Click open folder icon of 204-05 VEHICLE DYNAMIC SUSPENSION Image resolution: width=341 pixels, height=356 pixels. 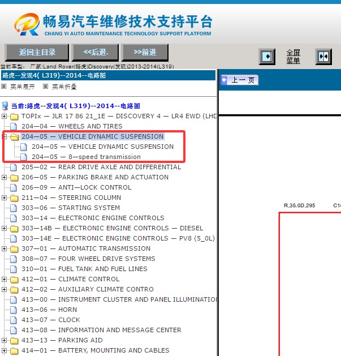click(x=14, y=137)
